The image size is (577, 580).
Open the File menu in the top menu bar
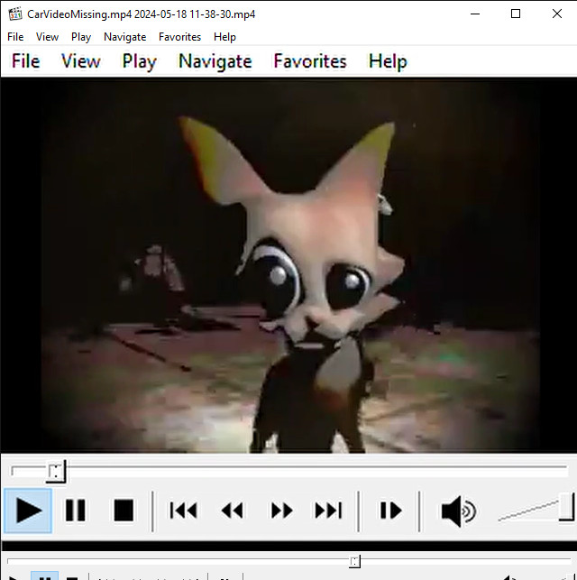(x=15, y=37)
